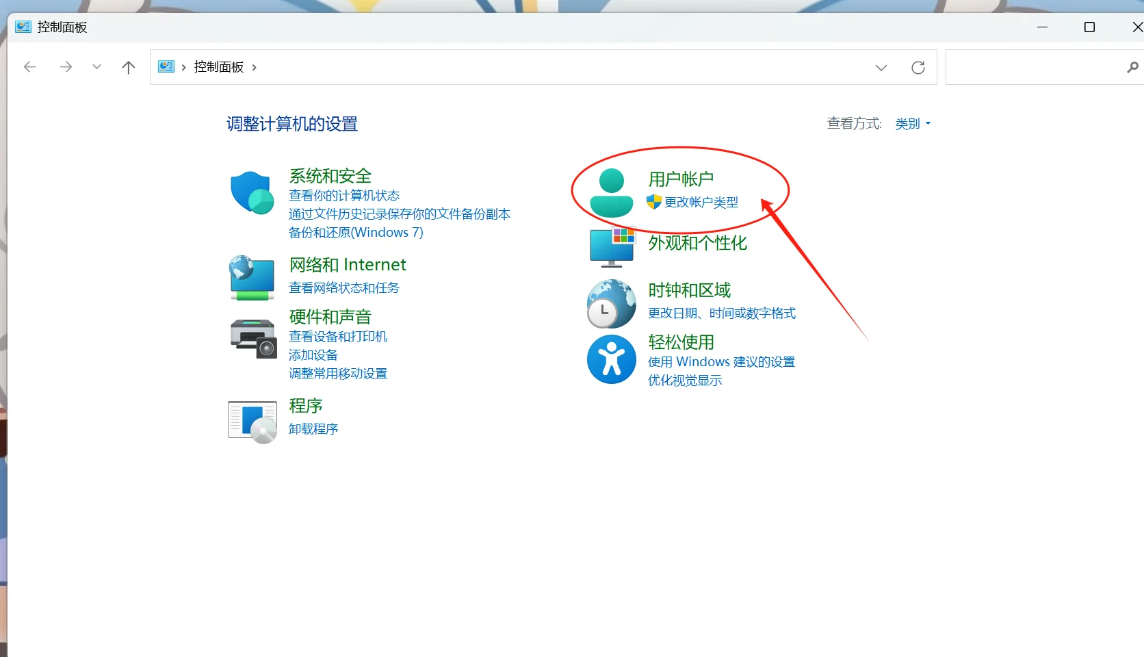The width and height of the screenshot is (1144, 657).
Task: Click the Forward navigation arrow
Action: coord(66,66)
